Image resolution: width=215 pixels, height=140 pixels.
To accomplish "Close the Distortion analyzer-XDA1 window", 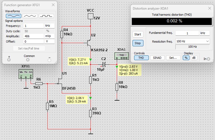I will 210,8.
